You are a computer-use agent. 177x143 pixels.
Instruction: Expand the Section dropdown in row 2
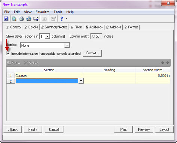(81, 81)
